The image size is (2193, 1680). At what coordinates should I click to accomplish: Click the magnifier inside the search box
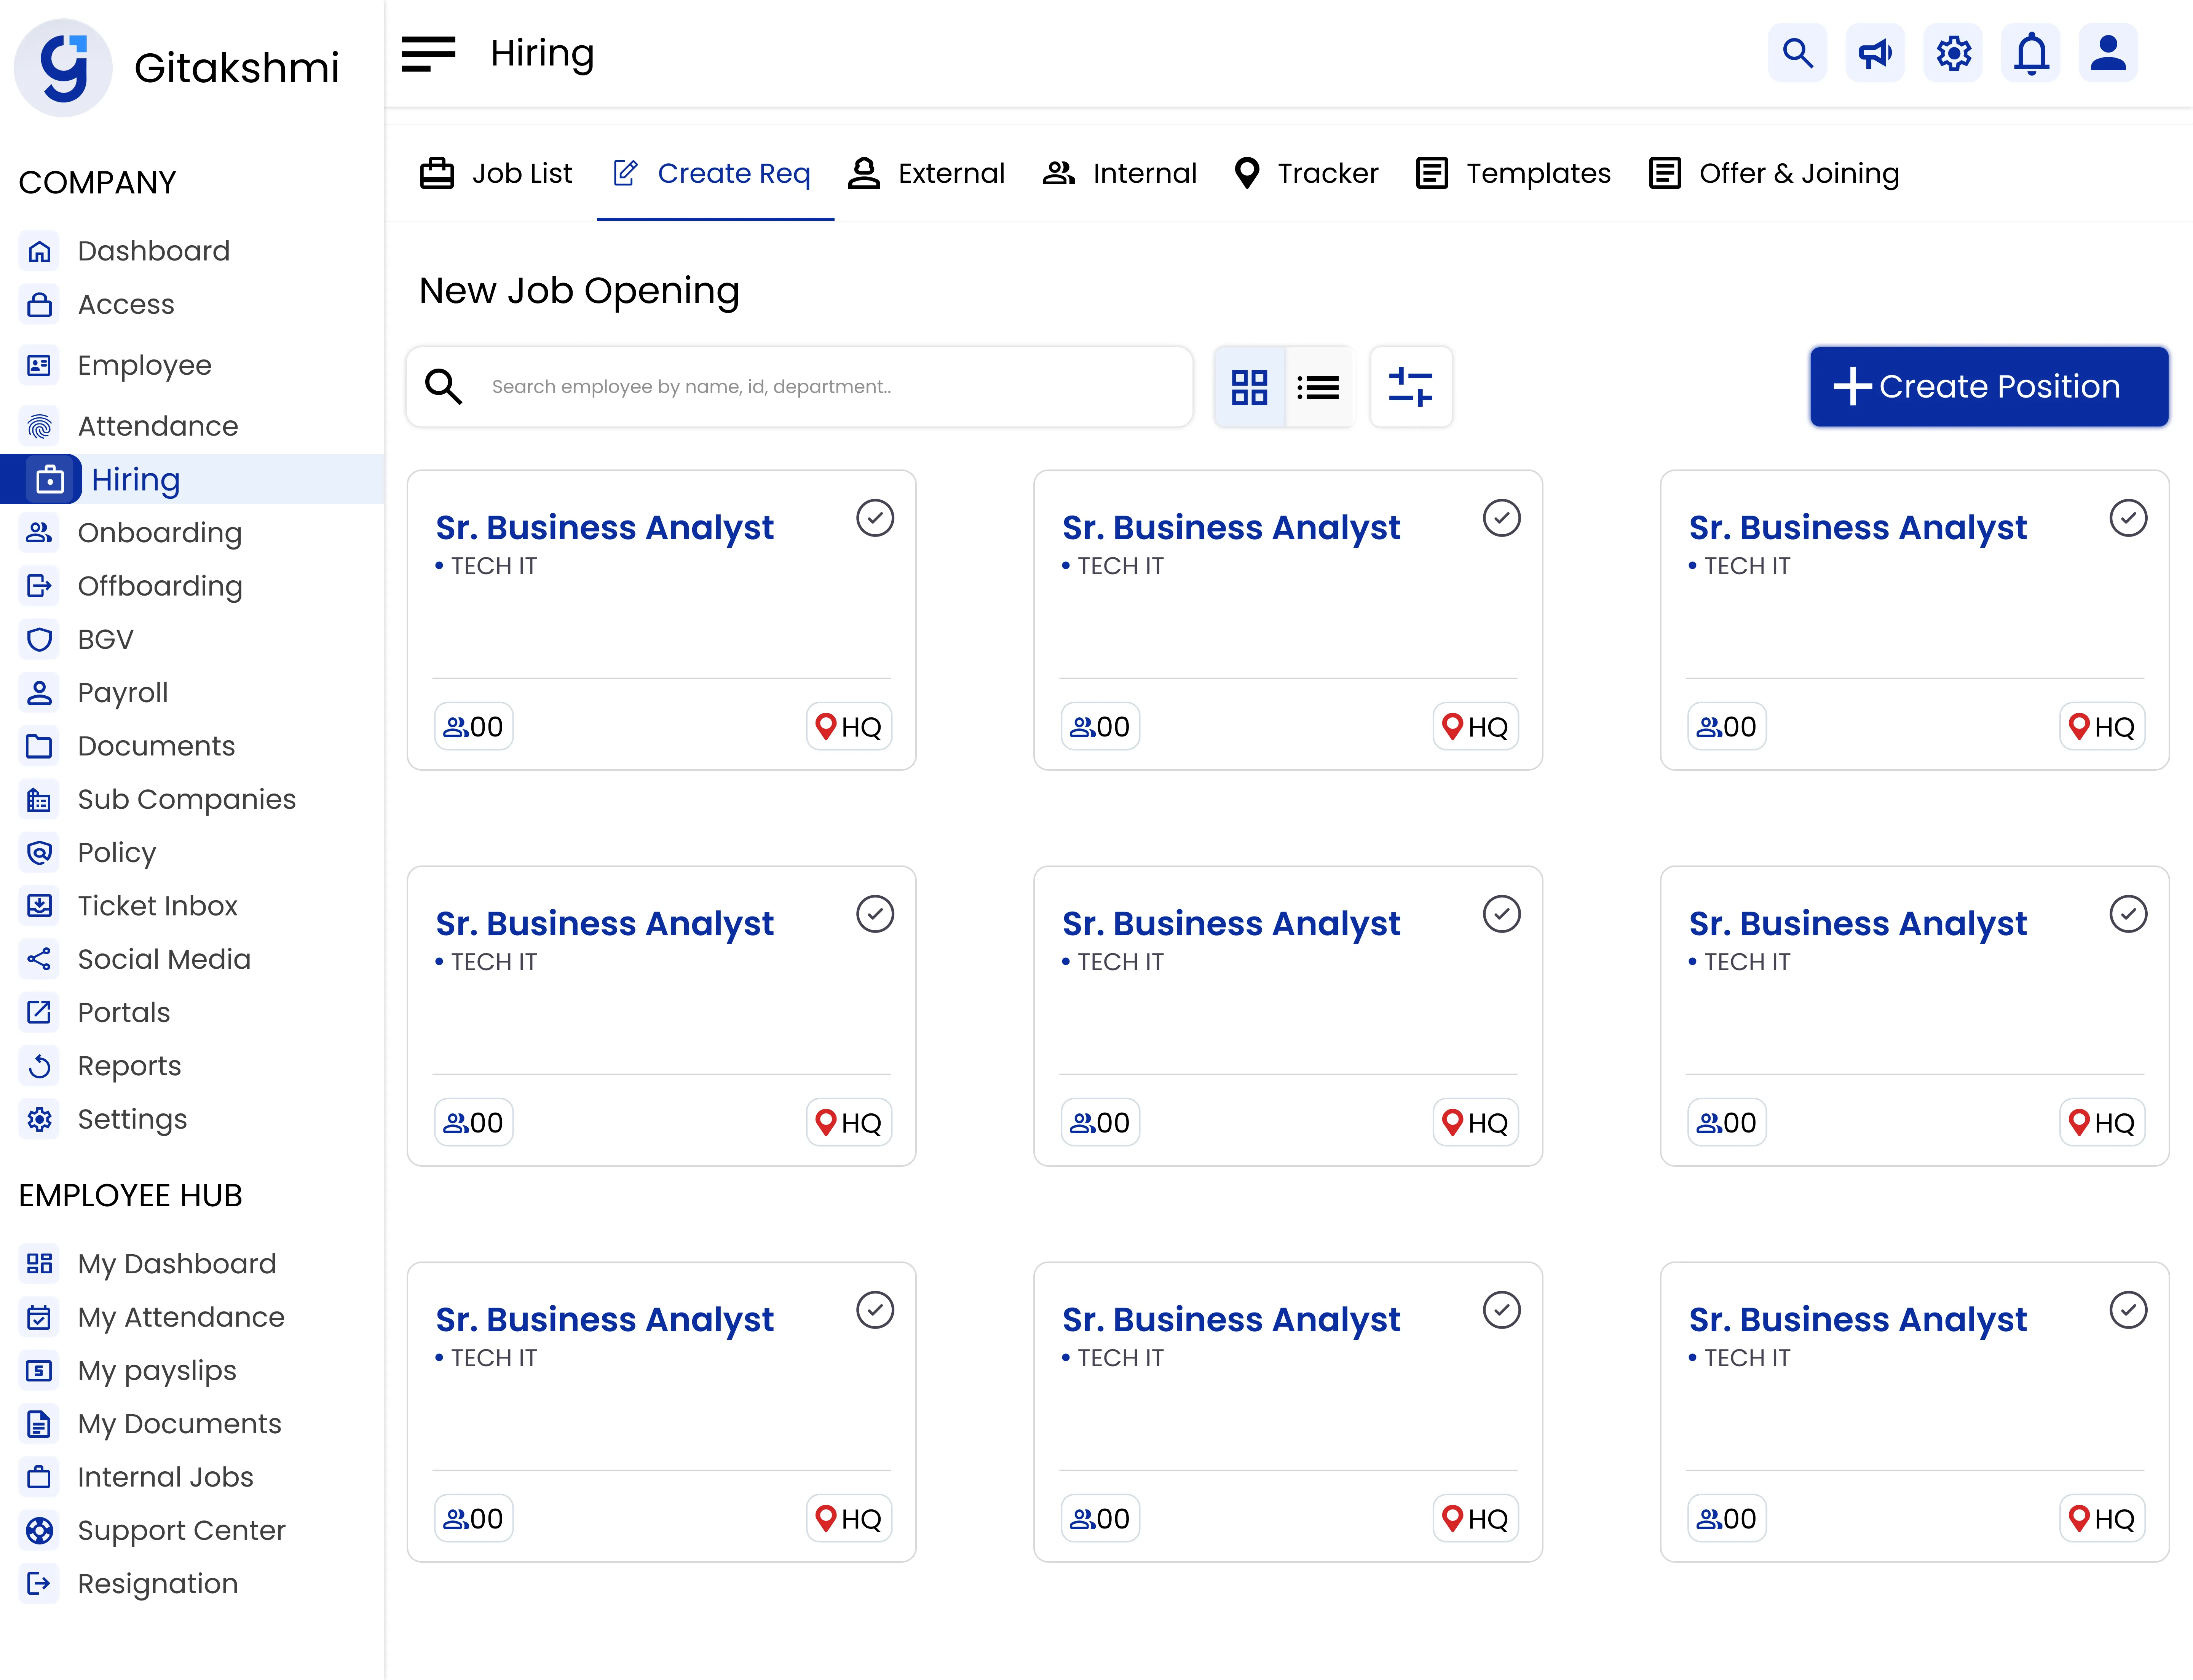tap(444, 387)
